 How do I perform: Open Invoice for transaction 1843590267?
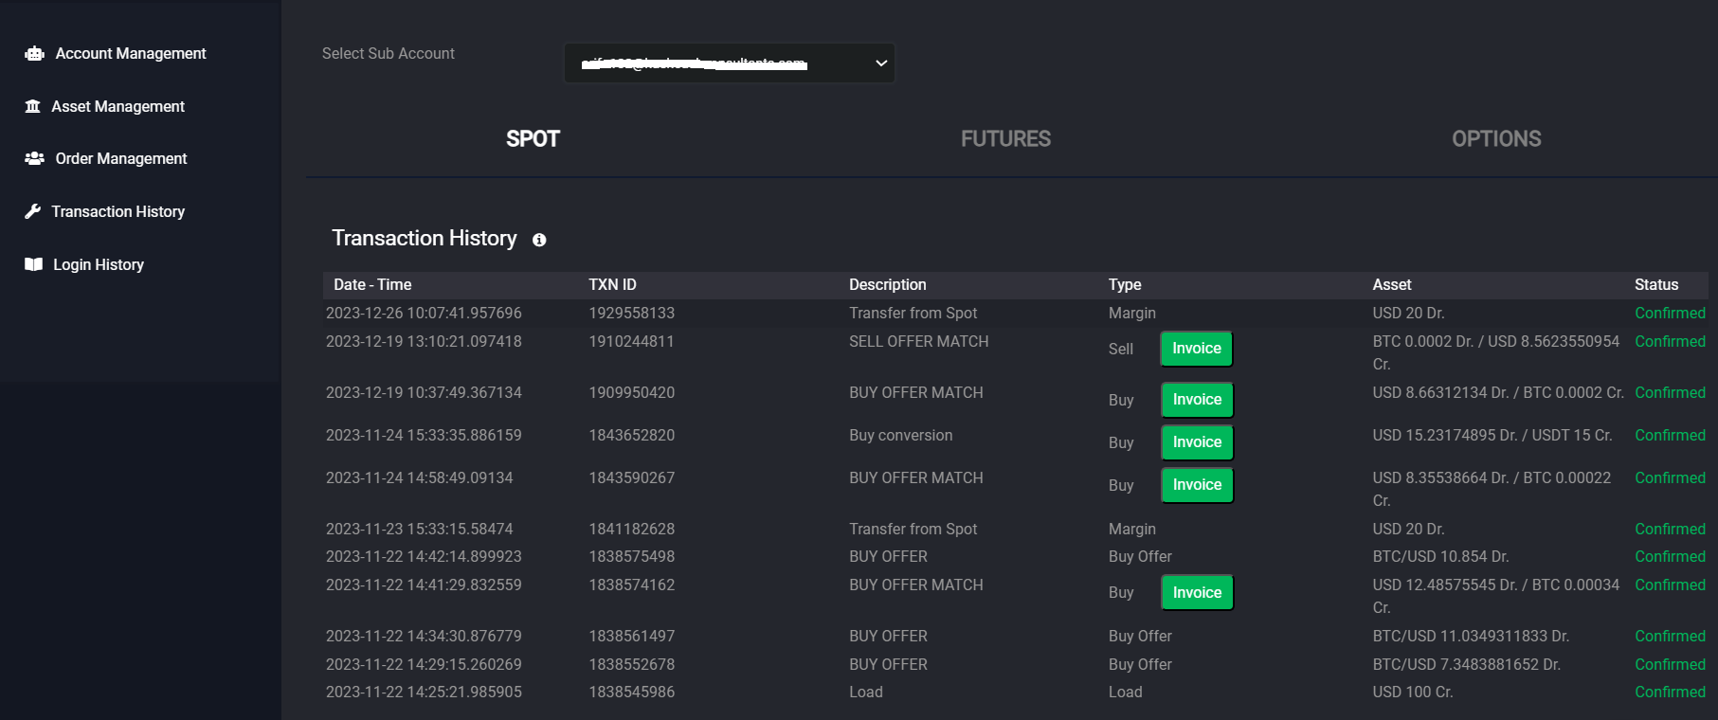coord(1197,485)
